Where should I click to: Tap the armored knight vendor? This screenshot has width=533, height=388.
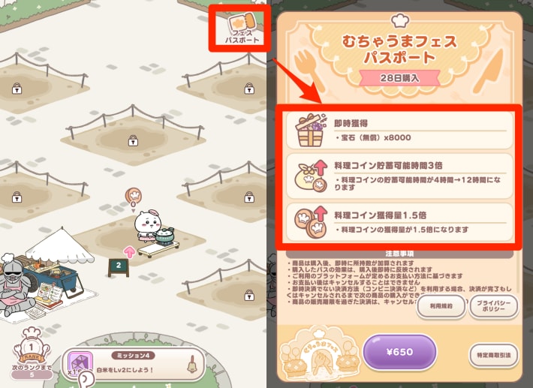pos(14,284)
